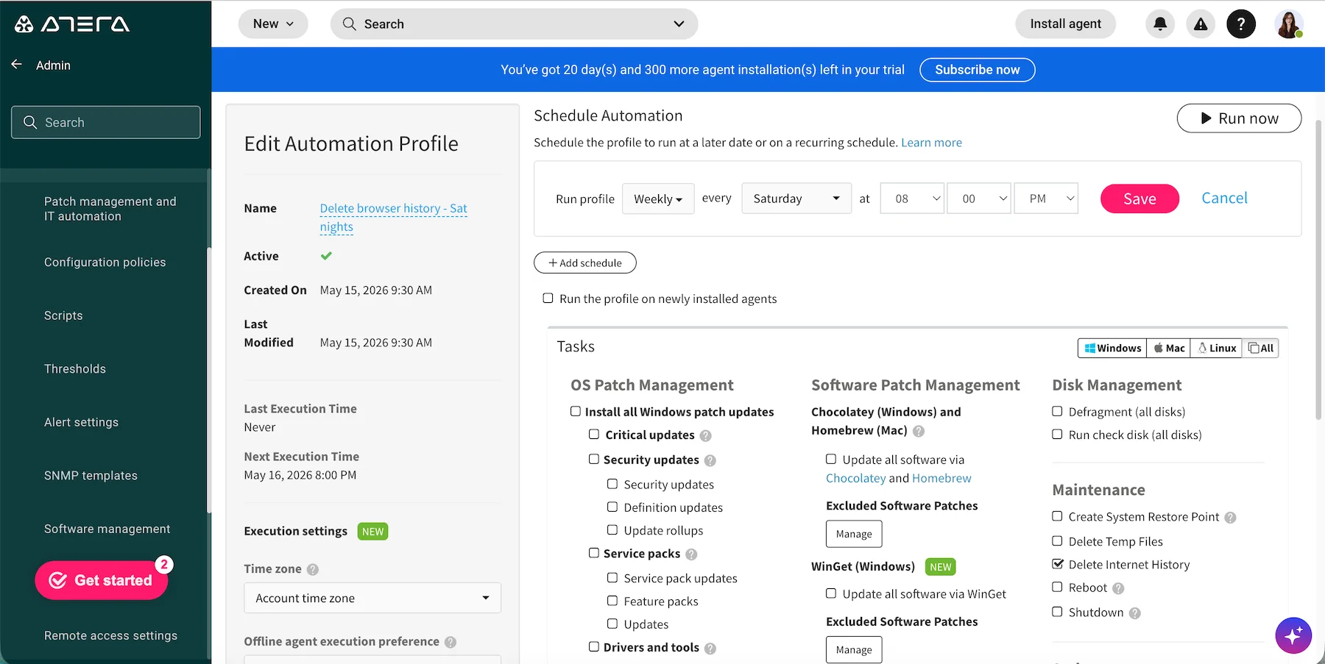Click the top bar search magnifier icon
The height and width of the screenshot is (664, 1325).
point(349,24)
